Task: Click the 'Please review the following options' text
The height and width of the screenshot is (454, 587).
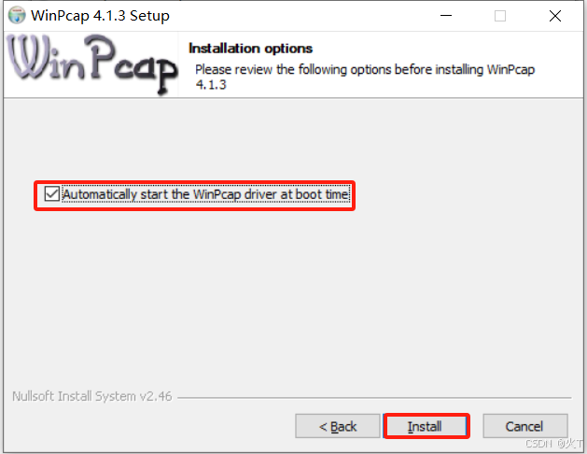Action: point(365,70)
